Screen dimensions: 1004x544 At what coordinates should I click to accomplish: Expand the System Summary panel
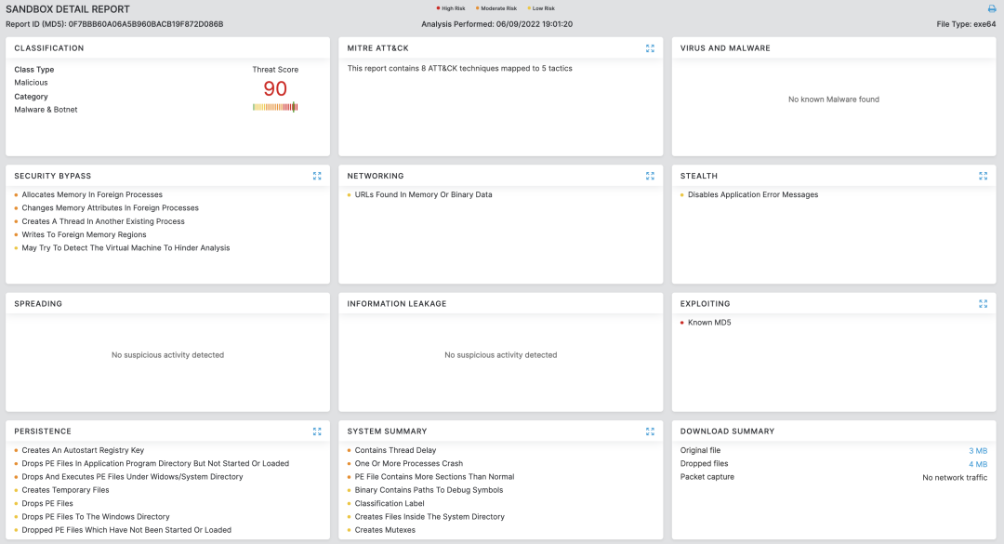click(650, 431)
